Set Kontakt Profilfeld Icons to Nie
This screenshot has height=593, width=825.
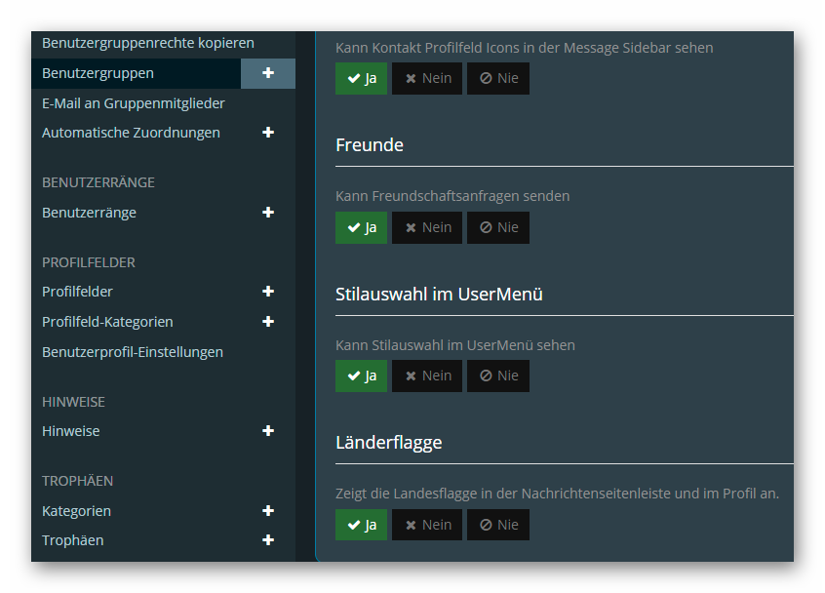click(x=498, y=78)
